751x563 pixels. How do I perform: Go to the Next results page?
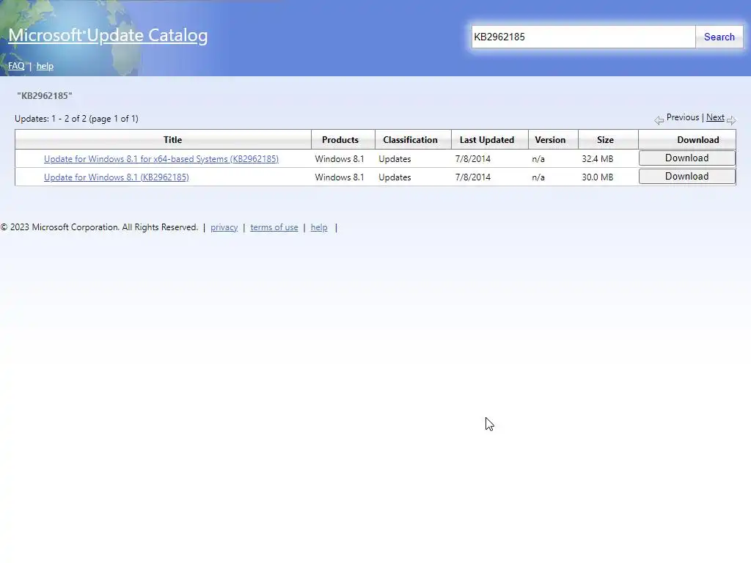715,117
